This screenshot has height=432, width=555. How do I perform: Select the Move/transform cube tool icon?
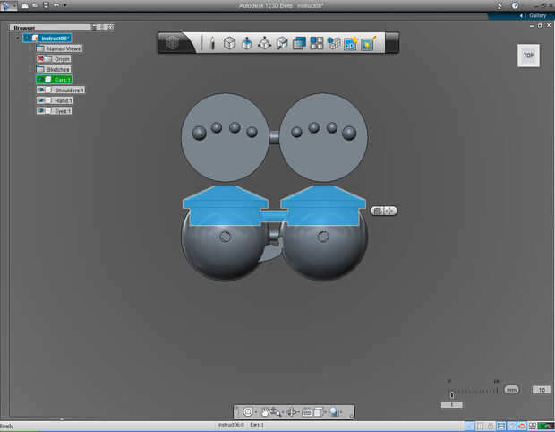pos(264,43)
